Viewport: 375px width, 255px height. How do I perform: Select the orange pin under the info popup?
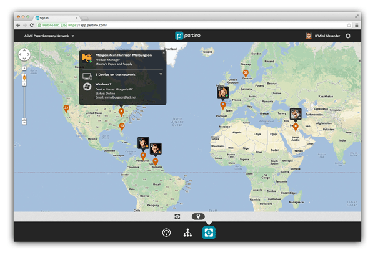[121, 112]
